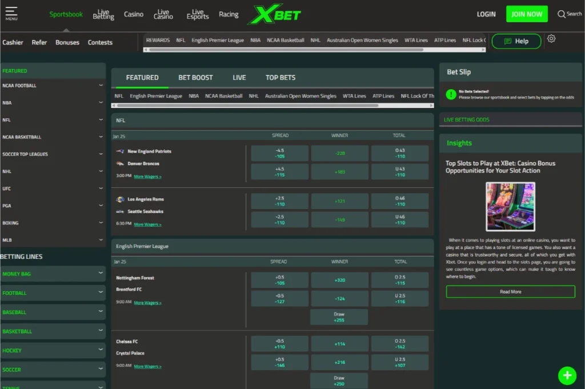This screenshot has width=585, height=389.
Task: Open the hamburger MENU icon
Action: (x=11, y=14)
